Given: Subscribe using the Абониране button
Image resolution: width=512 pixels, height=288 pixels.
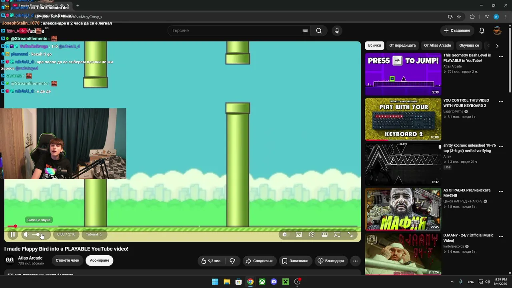Looking at the screenshot, I should click(99, 260).
